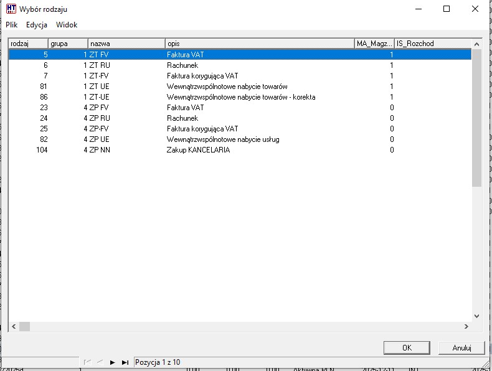The width and height of the screenshot is (492, 371).
Task: Click the IS_Rozchod column header
Action: pyautogui.click(x=433, y=44)
